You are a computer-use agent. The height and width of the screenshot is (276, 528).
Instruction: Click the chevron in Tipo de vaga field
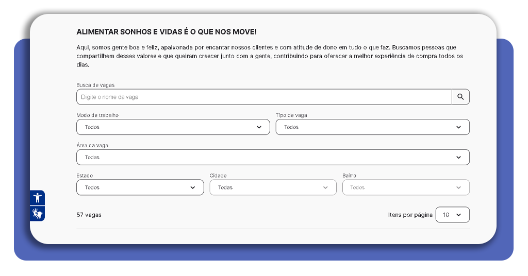[458, 127]
